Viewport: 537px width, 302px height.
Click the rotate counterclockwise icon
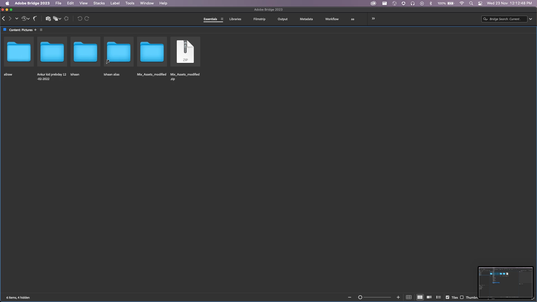pos(80,18)
